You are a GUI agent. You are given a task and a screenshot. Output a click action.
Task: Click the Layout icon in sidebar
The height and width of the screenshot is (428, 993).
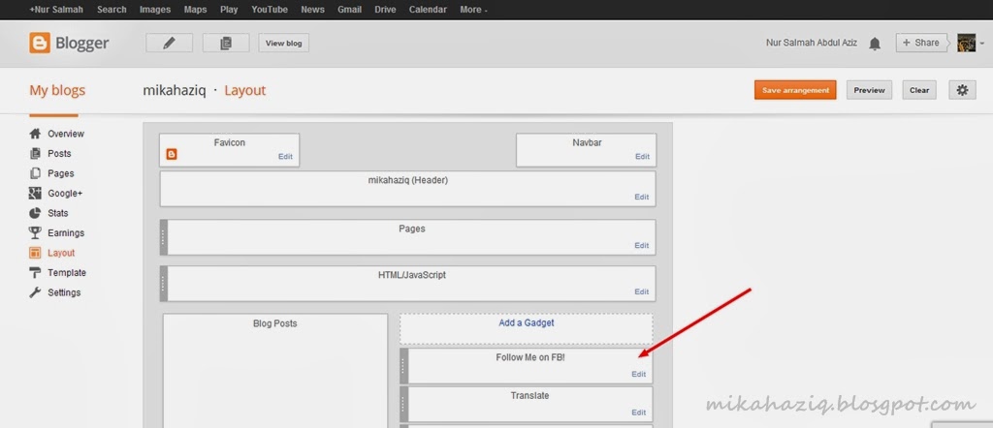36,253
